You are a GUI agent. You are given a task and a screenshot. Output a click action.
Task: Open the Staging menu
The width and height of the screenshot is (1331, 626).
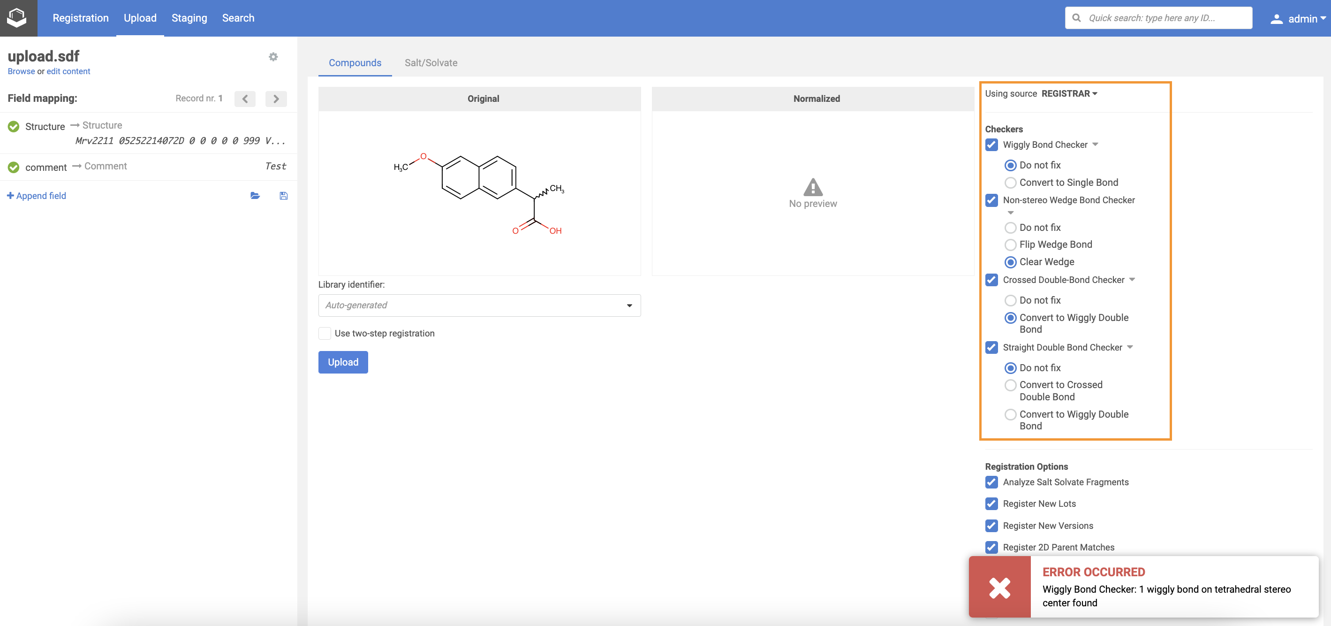click(189, 17)
